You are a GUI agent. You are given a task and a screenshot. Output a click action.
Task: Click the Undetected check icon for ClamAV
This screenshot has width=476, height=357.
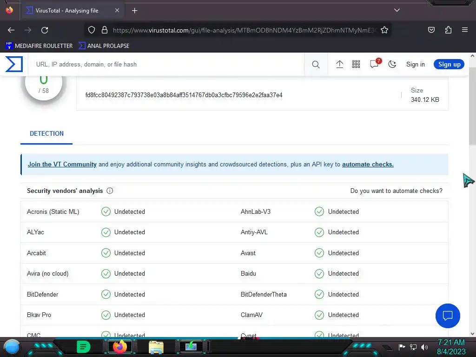319,315
